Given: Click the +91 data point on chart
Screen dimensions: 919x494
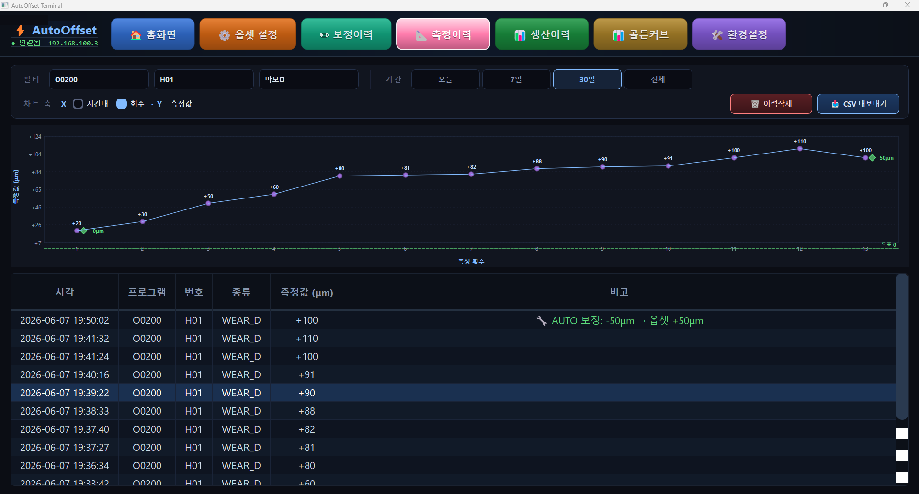Looking at the screenshot, I should click(x=669, y=166).
